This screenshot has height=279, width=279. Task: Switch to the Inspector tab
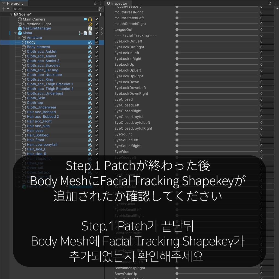point(118,4)
